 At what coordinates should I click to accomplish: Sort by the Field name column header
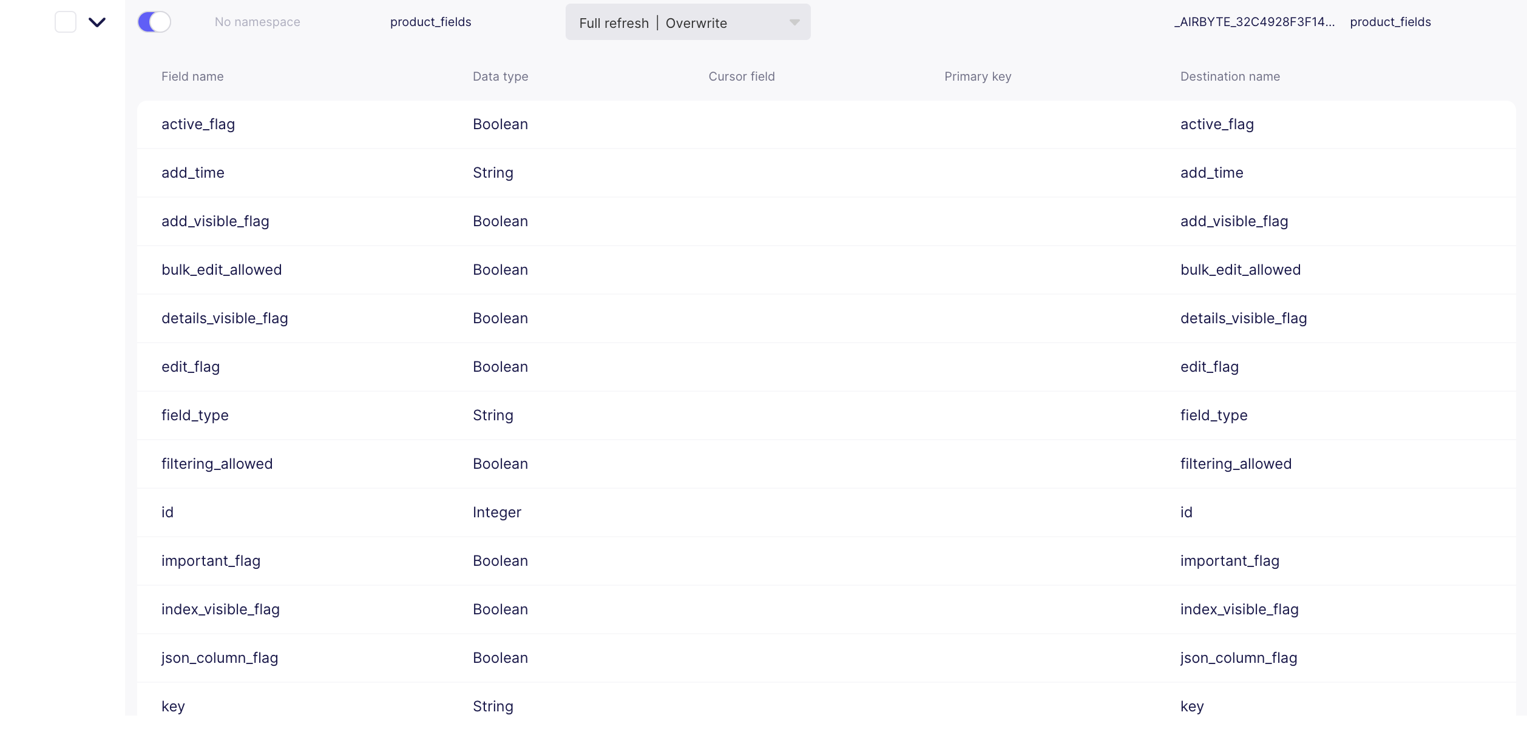192,76
